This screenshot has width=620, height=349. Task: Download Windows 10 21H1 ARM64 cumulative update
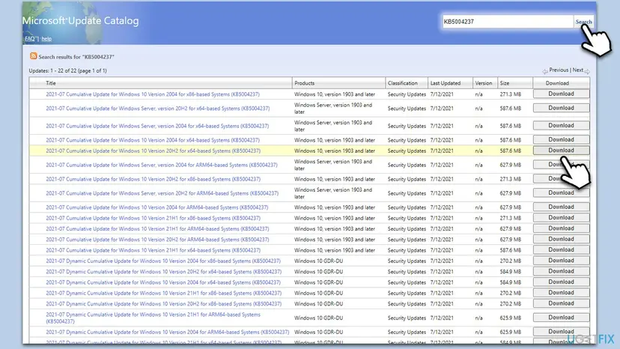click(x=561, y=228)
